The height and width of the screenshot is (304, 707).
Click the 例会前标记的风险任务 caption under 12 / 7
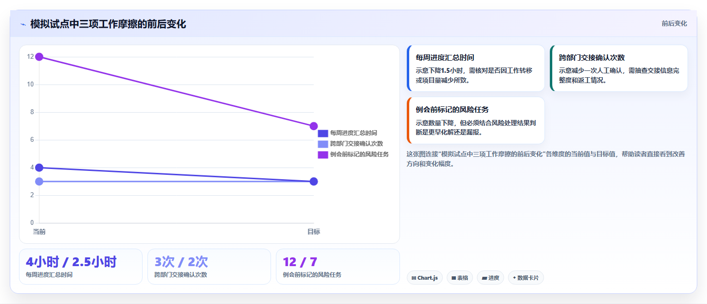pyautogui.click(x=312, y=275)
